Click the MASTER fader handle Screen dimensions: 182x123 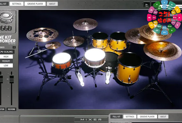click(x=1, y=79)
